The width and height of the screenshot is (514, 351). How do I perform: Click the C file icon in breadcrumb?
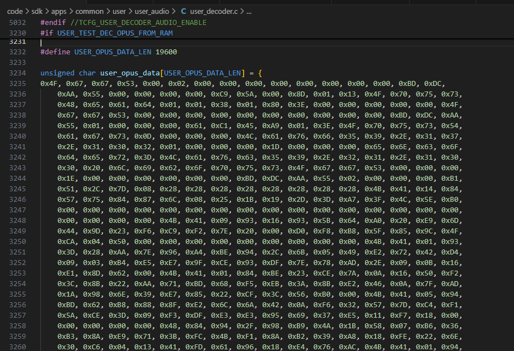(x=183, y=12)
